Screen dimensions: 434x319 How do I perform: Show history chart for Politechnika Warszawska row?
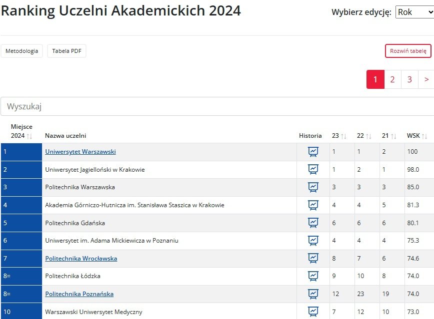click(313, 187)
